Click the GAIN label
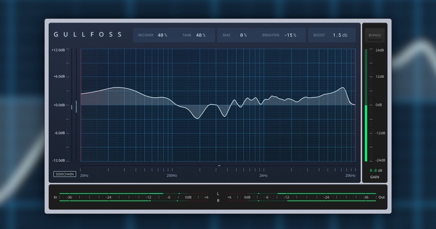The height and width of the screenshot is (229, 436). (374, 177)
